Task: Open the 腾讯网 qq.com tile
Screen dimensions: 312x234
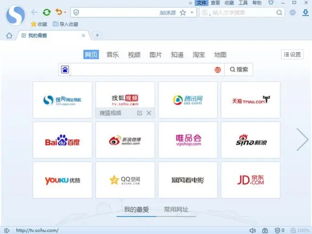Action: [x=188, y=100]
